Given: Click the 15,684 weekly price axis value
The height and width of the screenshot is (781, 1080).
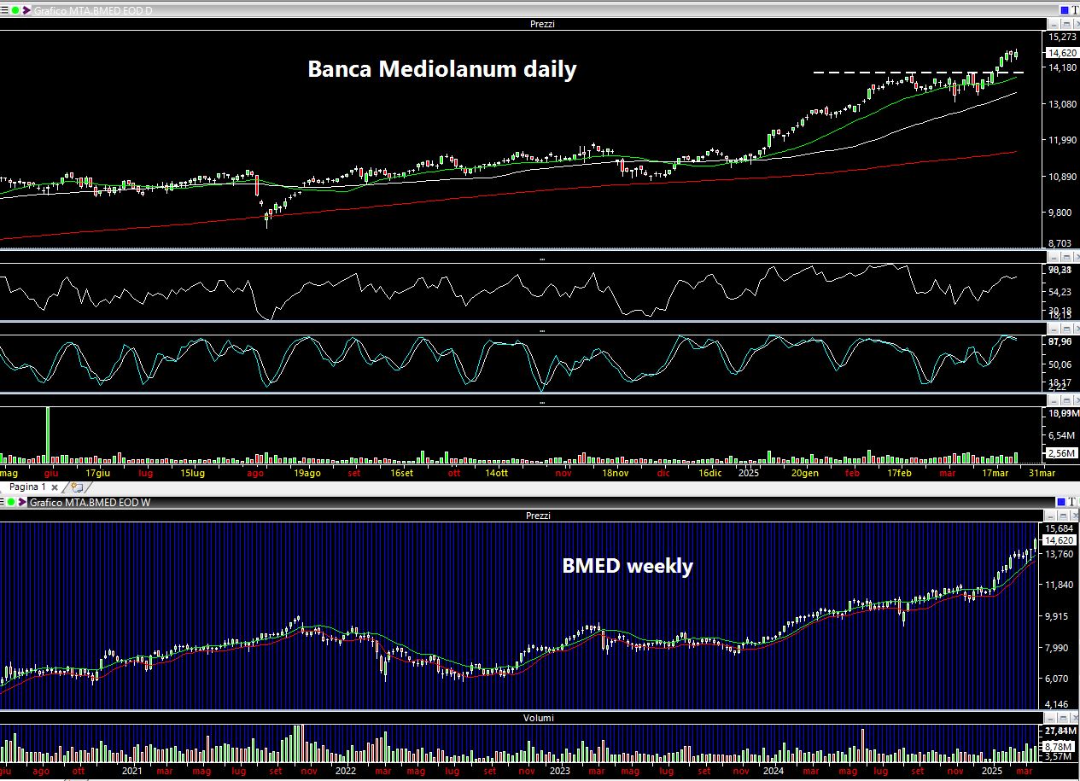Looking at the screenshot, I should pyautogui.click(x=1061, y=528).
